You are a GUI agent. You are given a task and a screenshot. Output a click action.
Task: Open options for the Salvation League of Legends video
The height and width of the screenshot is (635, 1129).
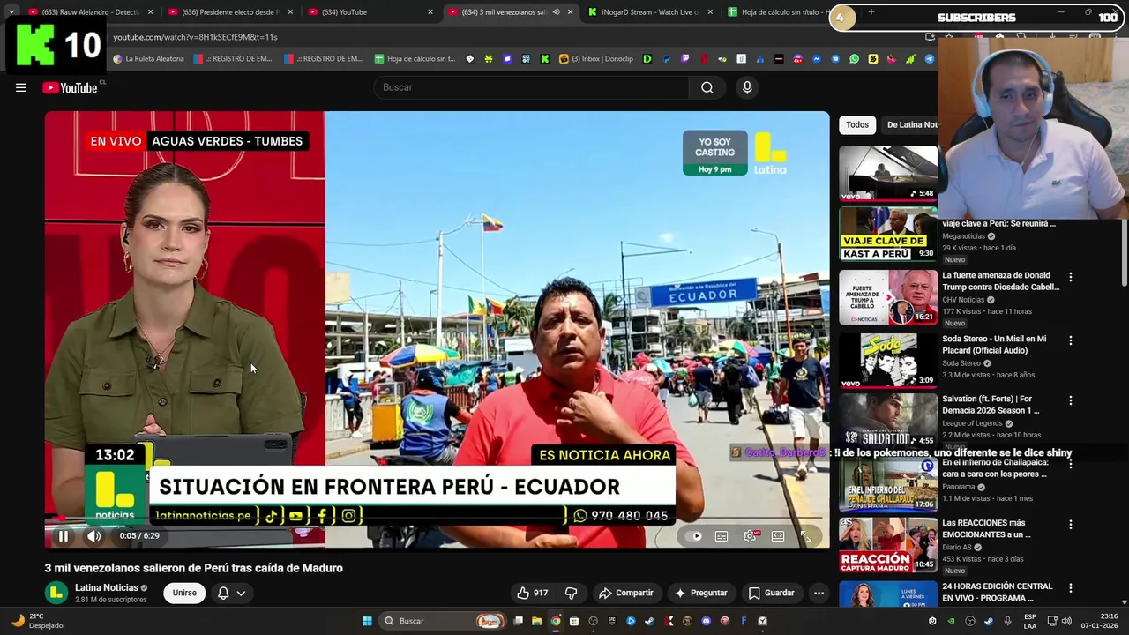click(x=1071, y=400)
